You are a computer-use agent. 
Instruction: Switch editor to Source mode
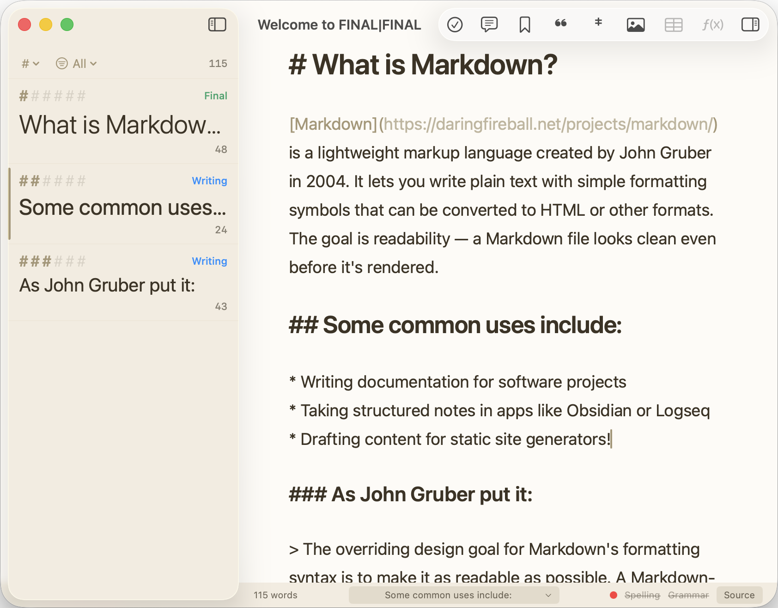(739, 595)
